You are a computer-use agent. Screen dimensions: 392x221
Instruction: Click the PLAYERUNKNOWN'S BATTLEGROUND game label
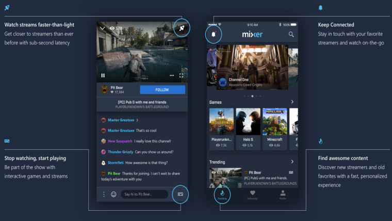coord(142,107)
